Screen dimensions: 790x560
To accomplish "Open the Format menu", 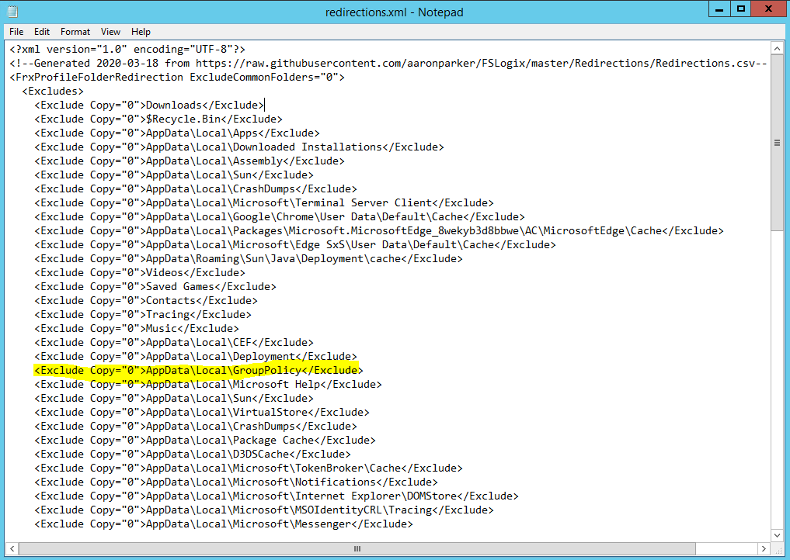I will 75,32.
